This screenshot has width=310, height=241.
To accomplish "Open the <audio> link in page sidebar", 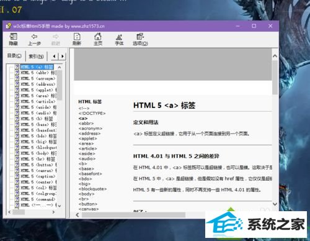I will tap(87, 158).
